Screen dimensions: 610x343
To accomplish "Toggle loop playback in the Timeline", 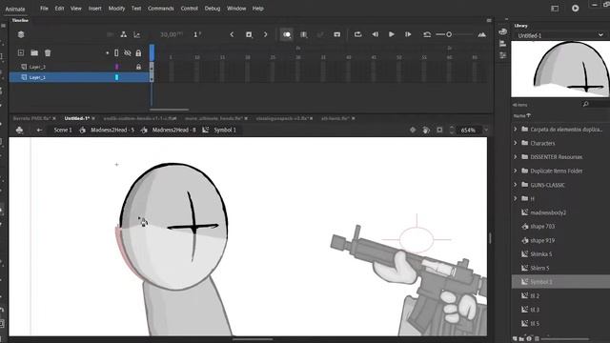I will pyautogui.click(x=358, y=34).
